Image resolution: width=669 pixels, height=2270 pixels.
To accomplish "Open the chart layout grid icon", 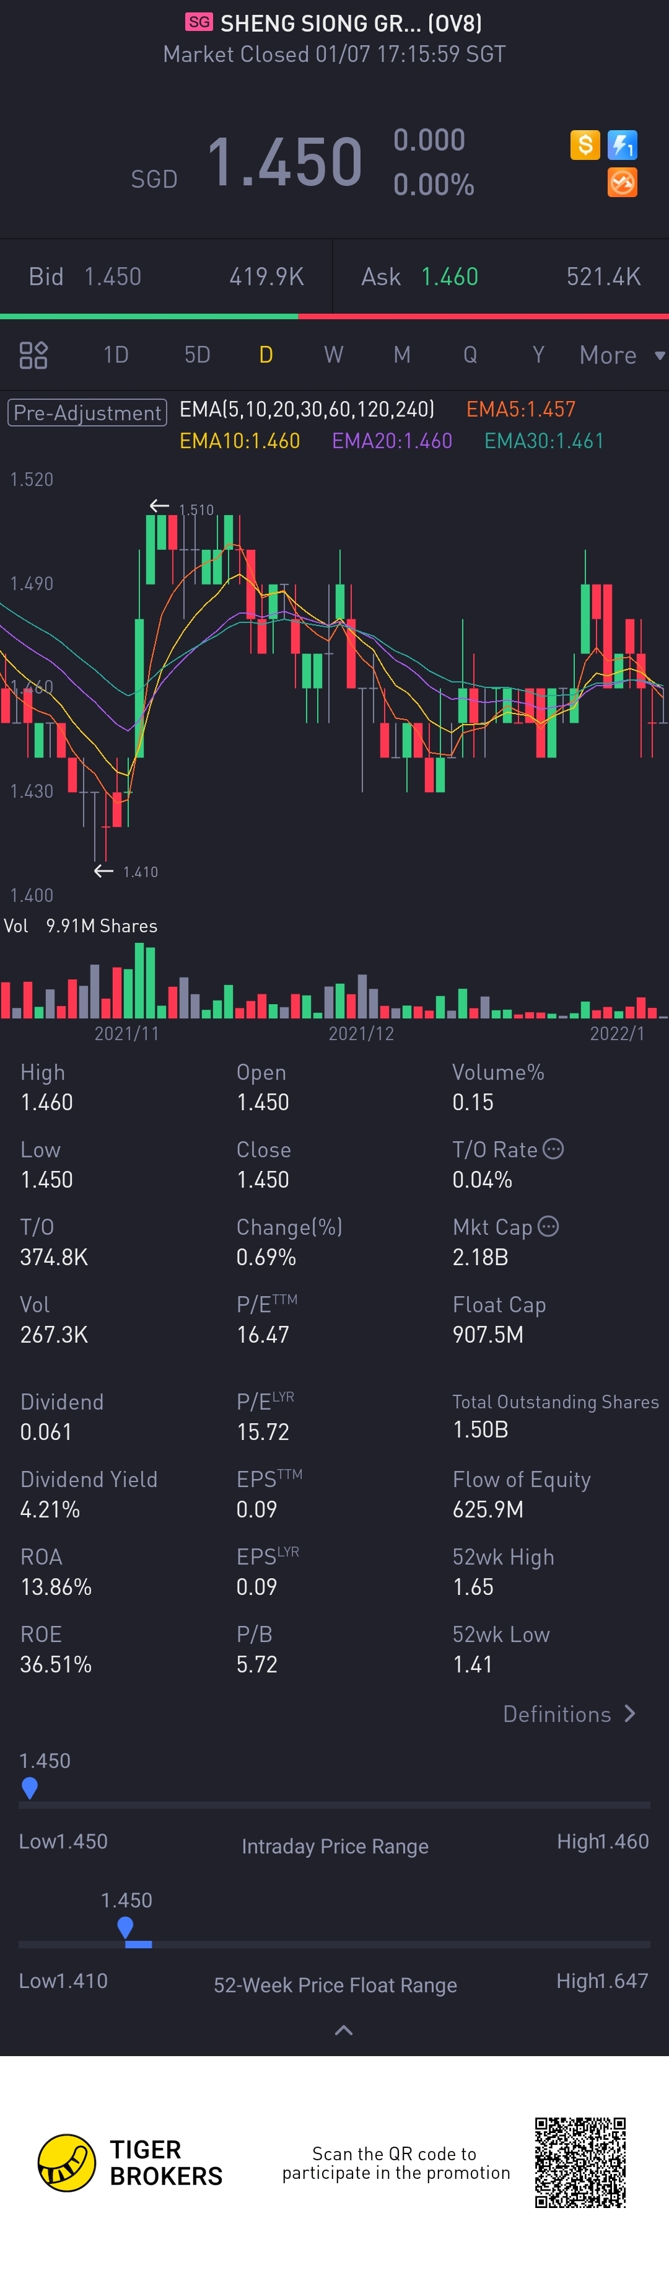I will pos(33,355).
